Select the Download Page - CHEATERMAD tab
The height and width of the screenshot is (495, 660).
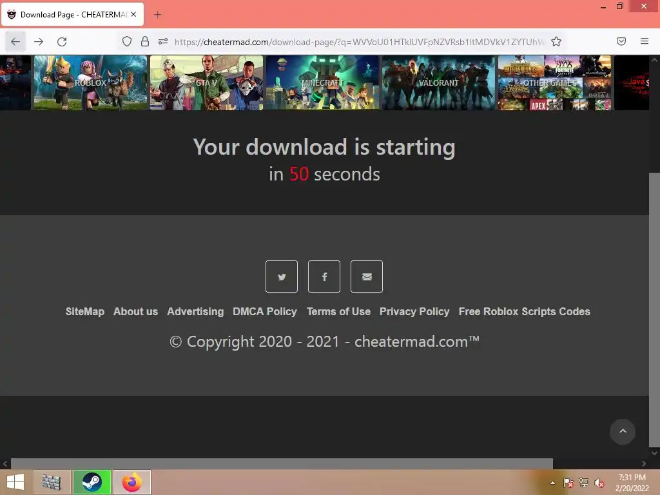coord(73,14)
